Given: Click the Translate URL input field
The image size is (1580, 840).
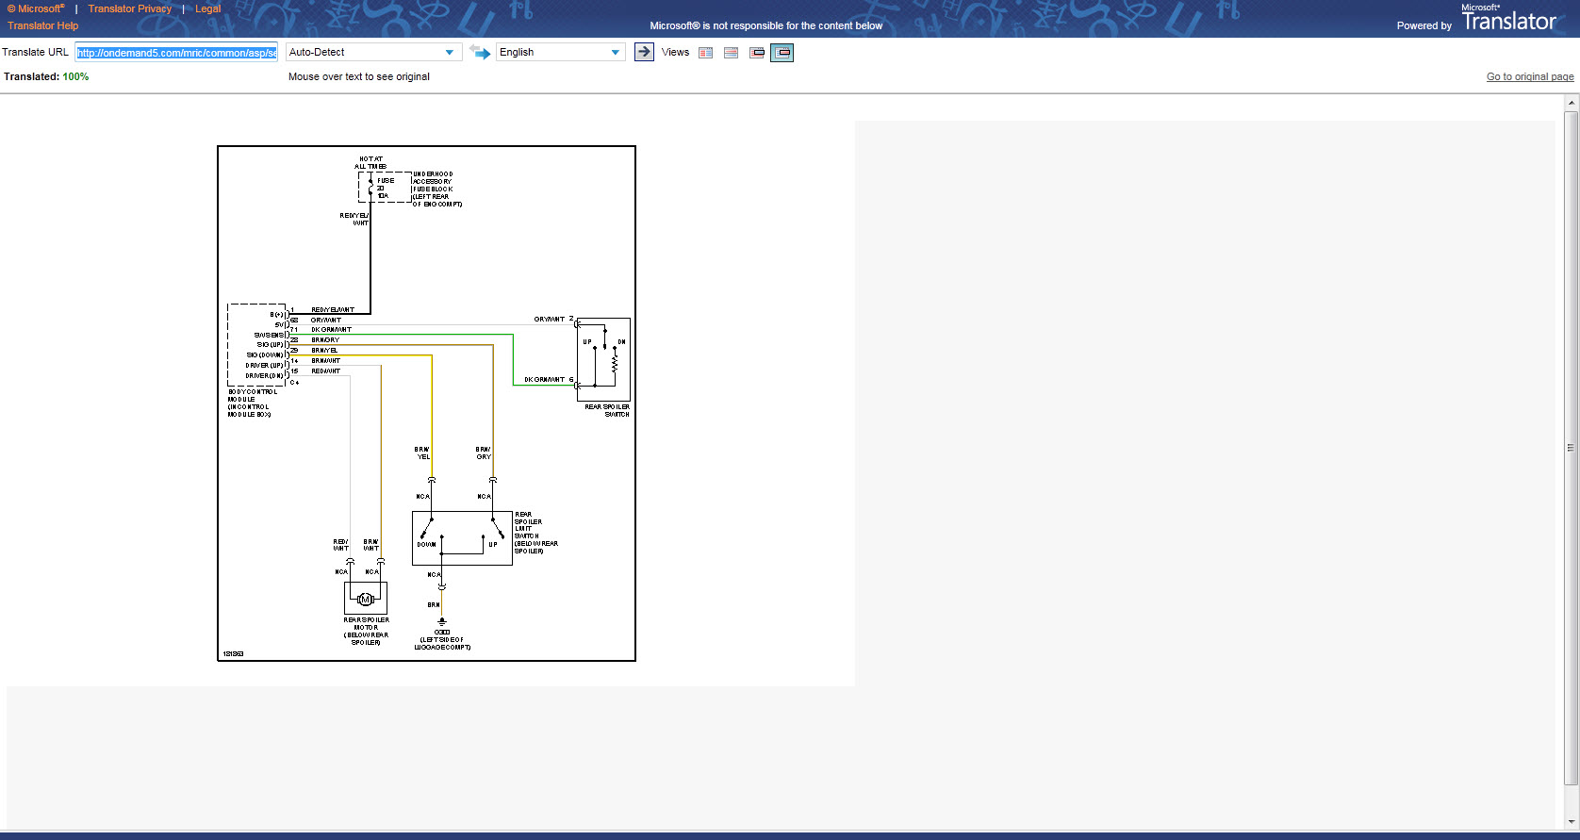Looking at the screenshot, I should (176, 53).
